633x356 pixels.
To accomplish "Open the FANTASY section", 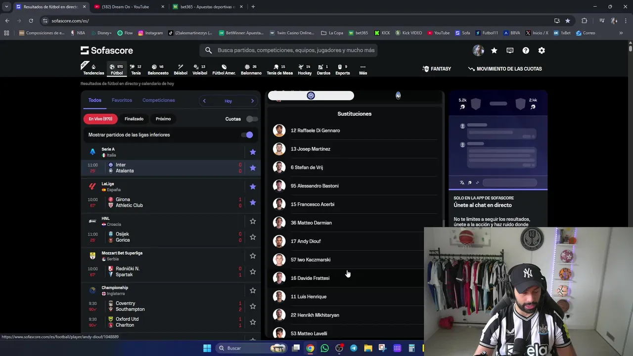I will pos(437,69).
